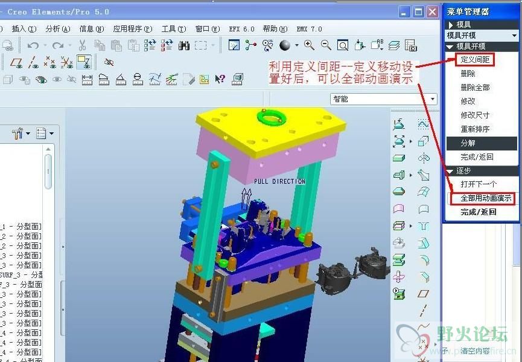
Task: Open model tree hammer tool dropdown
Action: [28, 134]
